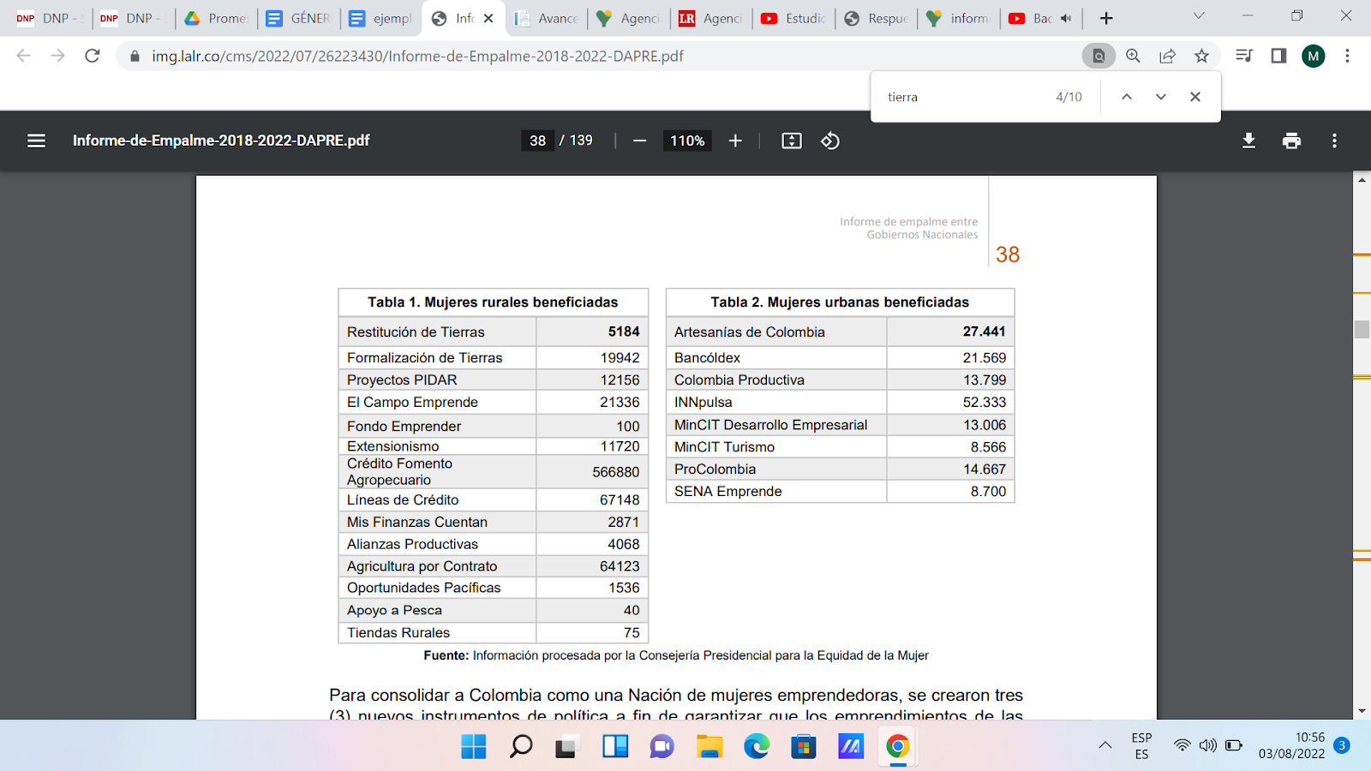Zoom out the PDF with minus icon
Viewport: 1371px width, 771px height.
point(639,140)
